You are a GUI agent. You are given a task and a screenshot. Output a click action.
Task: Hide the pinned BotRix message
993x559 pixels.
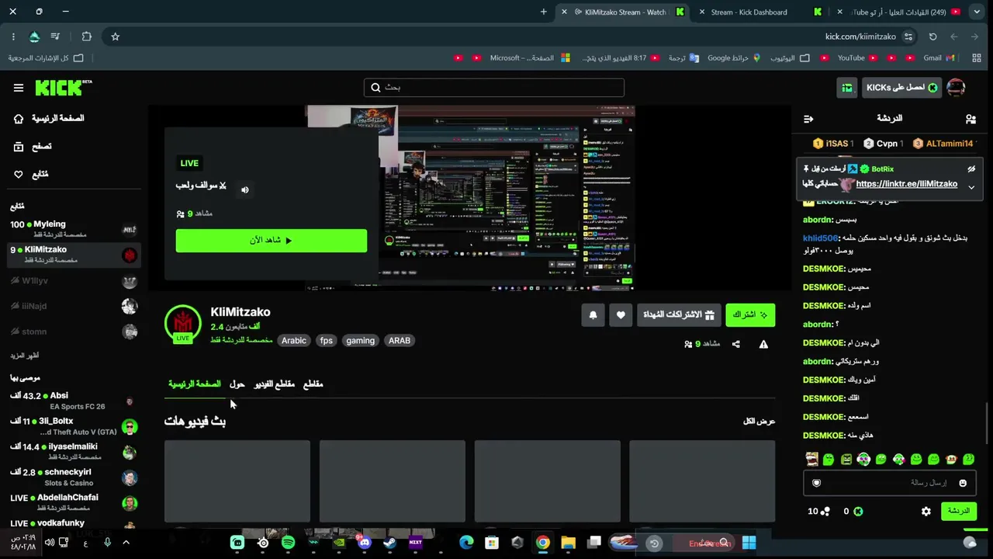pyautogui.click(x=971, y=169)
